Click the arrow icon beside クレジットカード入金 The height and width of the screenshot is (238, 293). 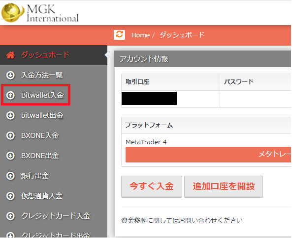click(10, 216)
